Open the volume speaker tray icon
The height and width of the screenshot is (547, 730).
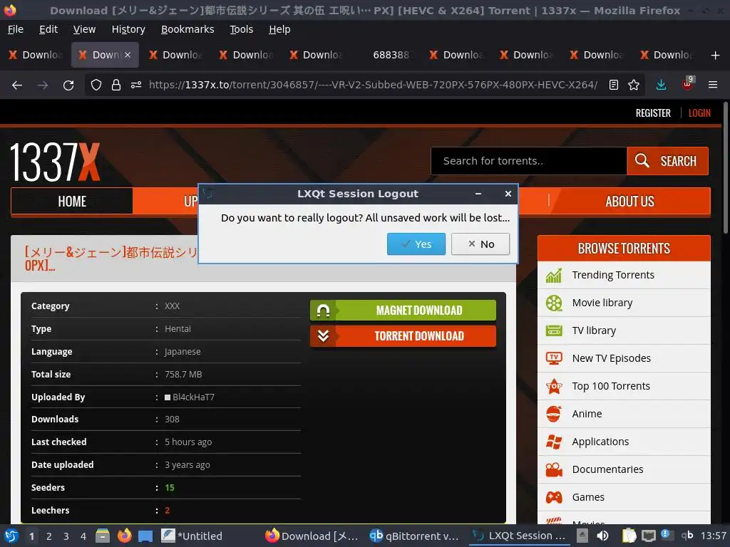603,536
